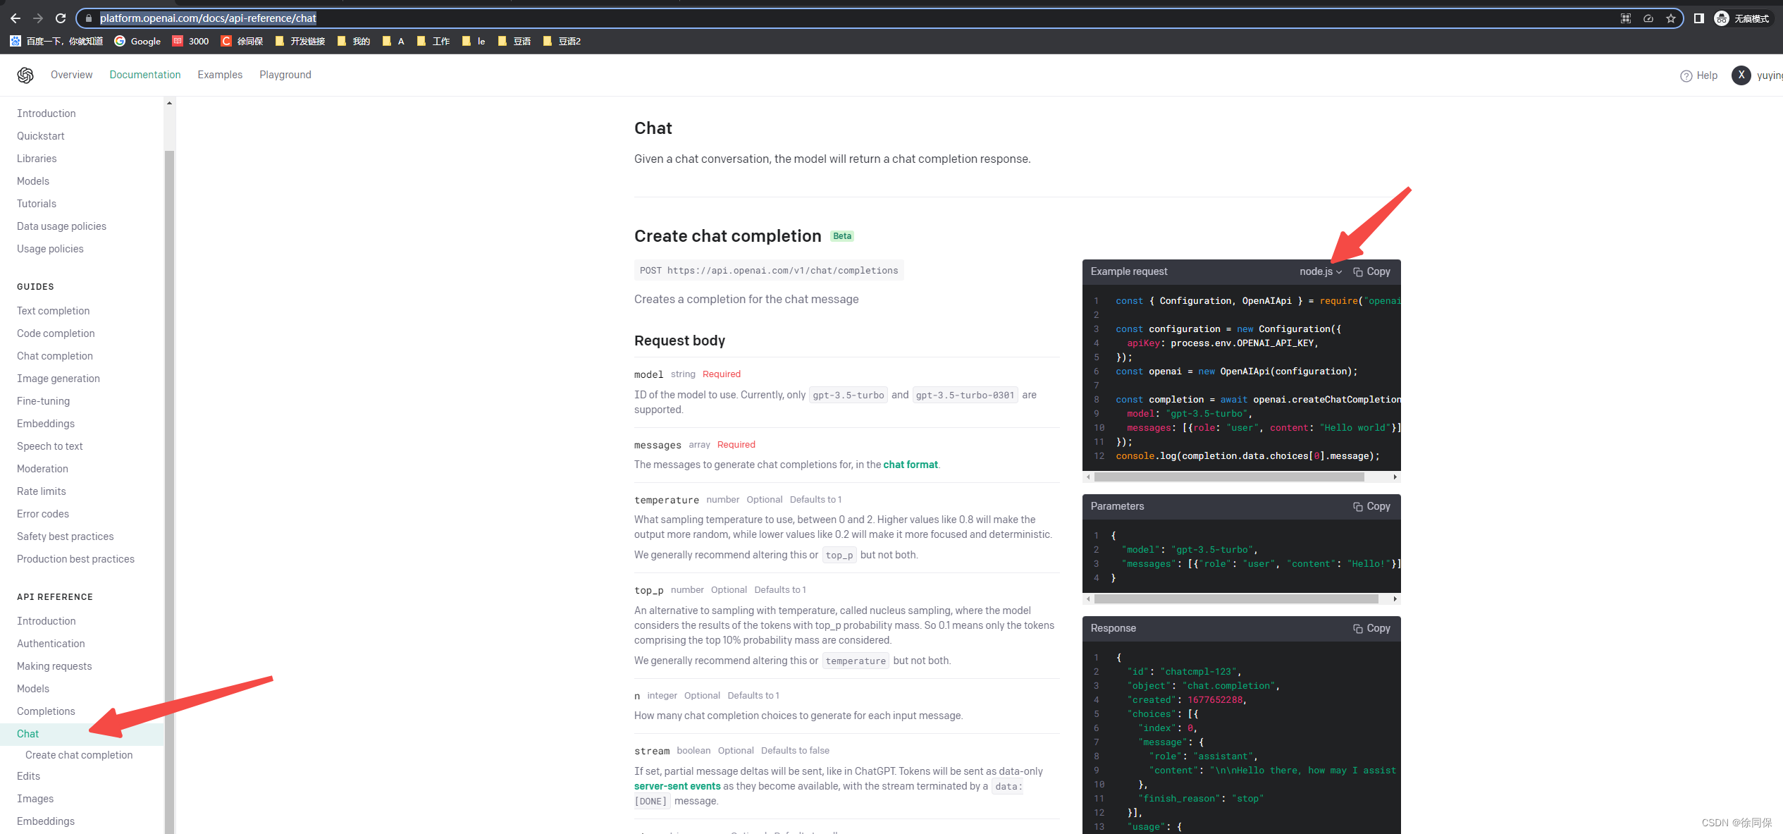Copy the Example request code
This screenshot has height=834, width=1783.
click(x=1371, y=271)
